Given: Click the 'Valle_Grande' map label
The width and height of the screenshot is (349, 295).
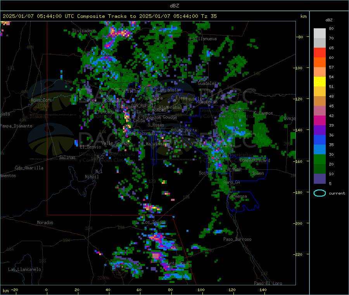Looking at the screenshot, I should (x=115, y=143).
